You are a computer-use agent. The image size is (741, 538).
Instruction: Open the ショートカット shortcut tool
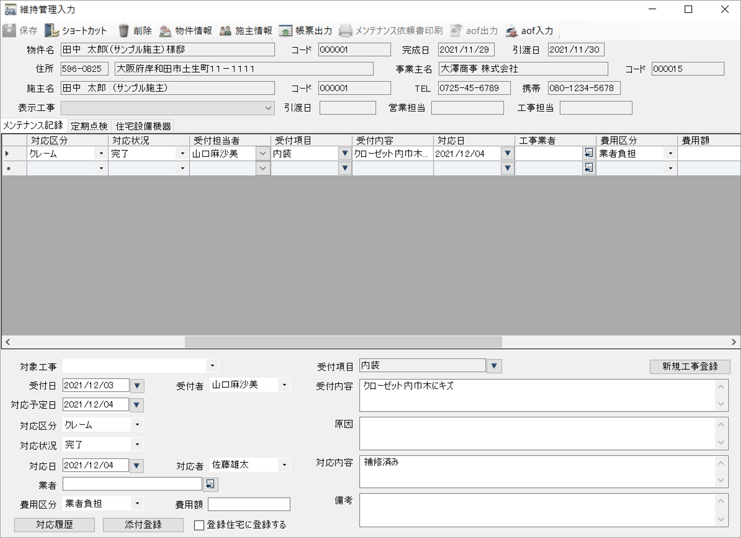51,31
